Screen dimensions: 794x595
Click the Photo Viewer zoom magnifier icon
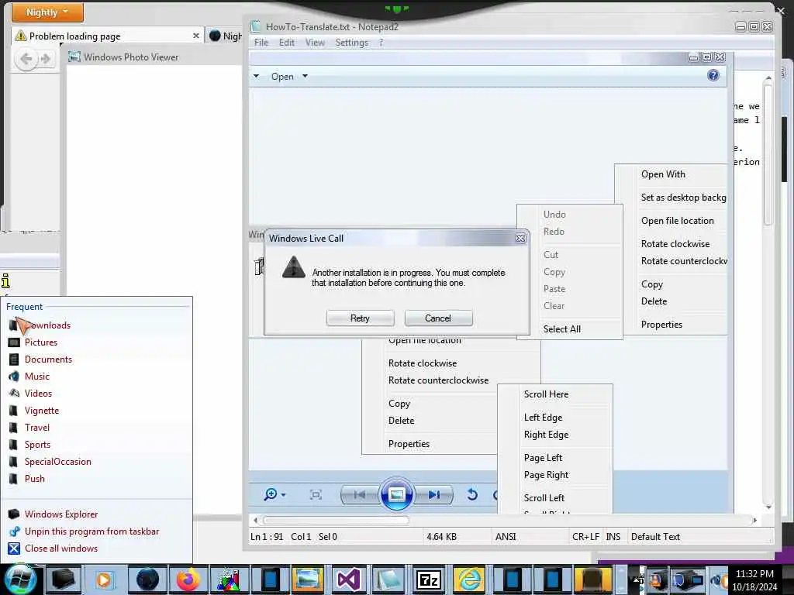pos(271,494)
